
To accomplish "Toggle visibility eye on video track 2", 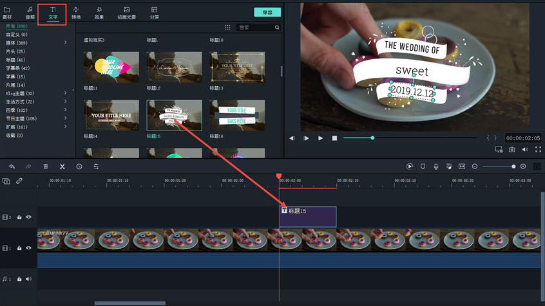I will (x=28, y=217).
